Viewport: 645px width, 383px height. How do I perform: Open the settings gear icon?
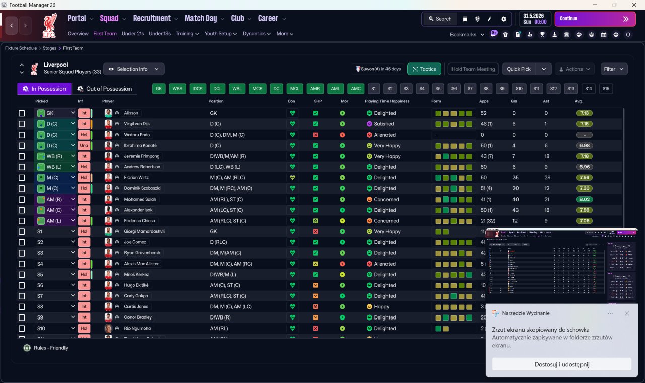[x=504, y=19]
